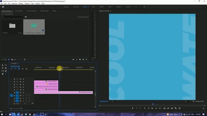
Task: Click the Create new search bin icon
Action: point(26,17)
